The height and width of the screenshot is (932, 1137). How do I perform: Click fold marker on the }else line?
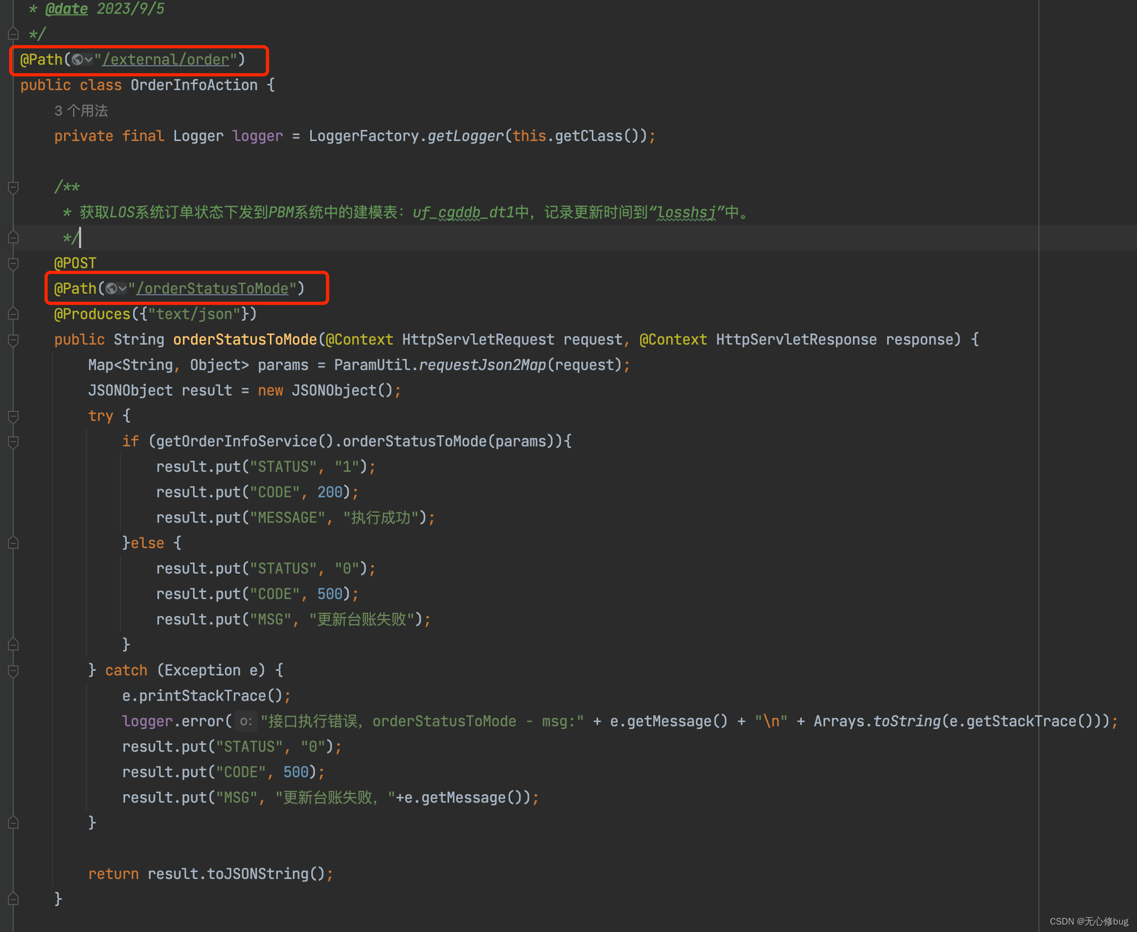pos(13,543)
